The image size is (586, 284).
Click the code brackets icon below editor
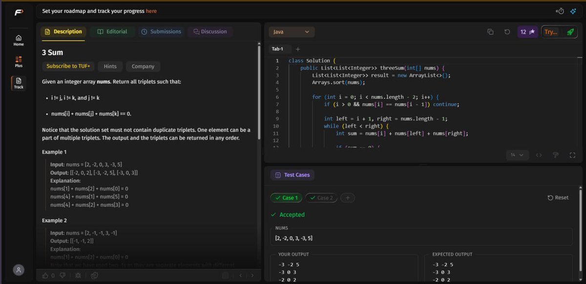click(539, 155)
